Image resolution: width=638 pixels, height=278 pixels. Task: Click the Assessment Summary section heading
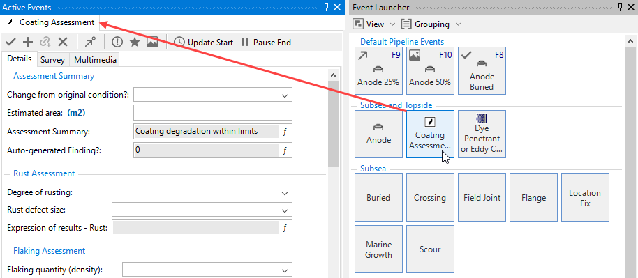54,76
